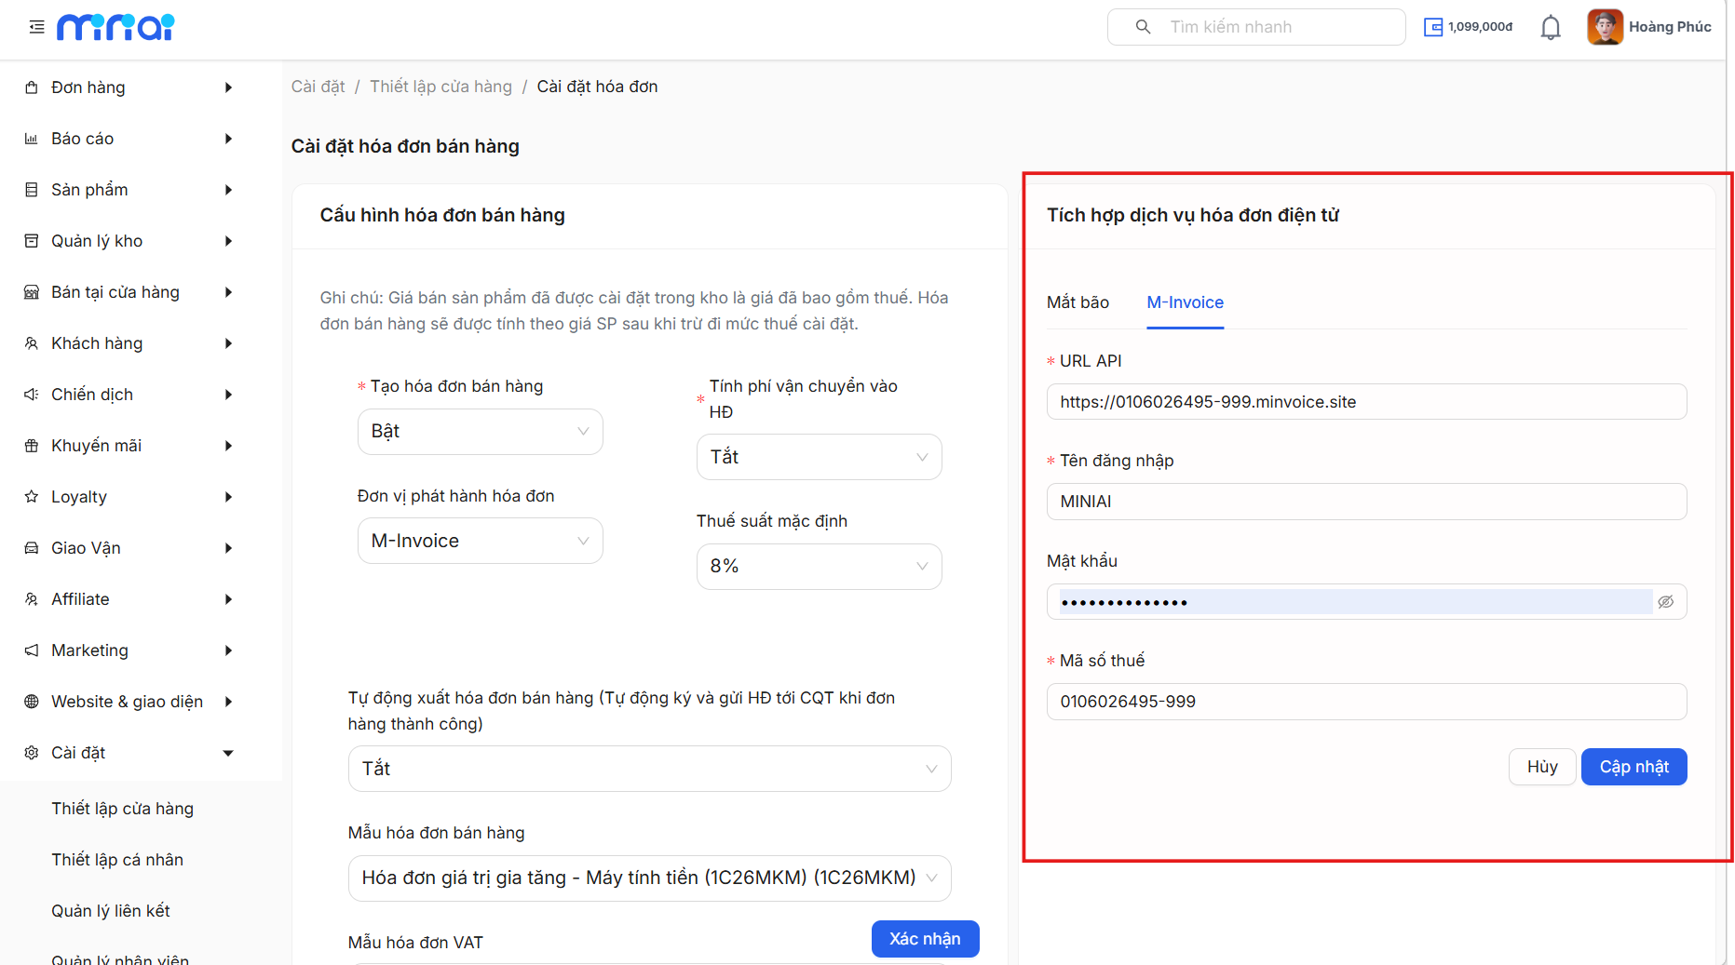Click the Mã số thuế input field

tap(1367, 702)
